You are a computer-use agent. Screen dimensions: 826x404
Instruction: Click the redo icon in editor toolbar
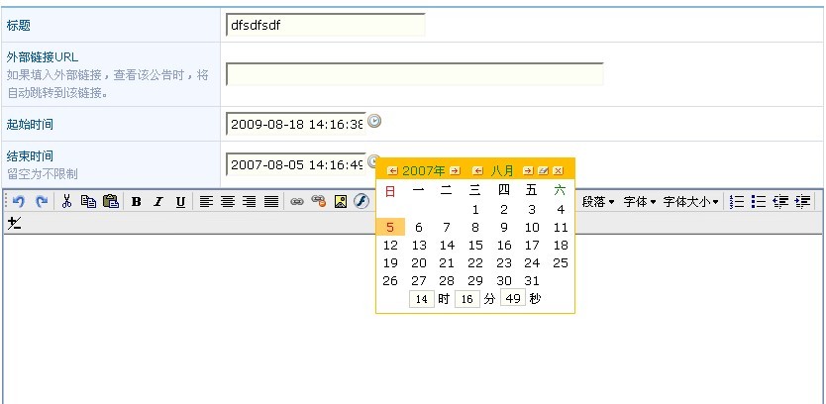pyautogui.click(x=42, y=201)
